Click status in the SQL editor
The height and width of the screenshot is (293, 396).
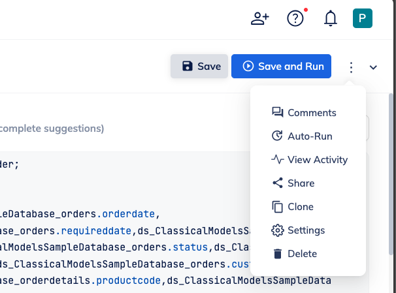tap(190, 247)
